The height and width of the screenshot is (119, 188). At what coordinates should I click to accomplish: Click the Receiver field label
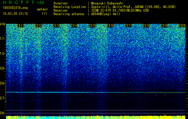[x=61, y=10]
